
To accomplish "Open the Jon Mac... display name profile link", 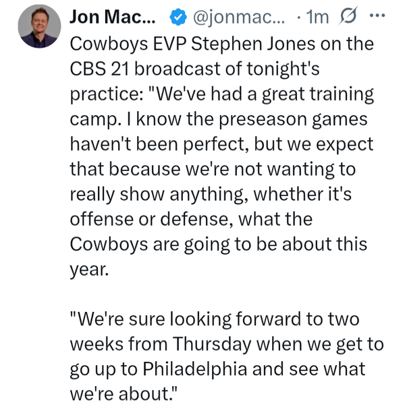I will pyautogui.click(x=113, y=17).
